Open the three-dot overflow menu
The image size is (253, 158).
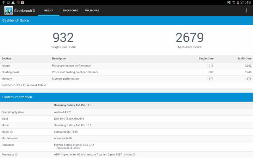point(246,10)
